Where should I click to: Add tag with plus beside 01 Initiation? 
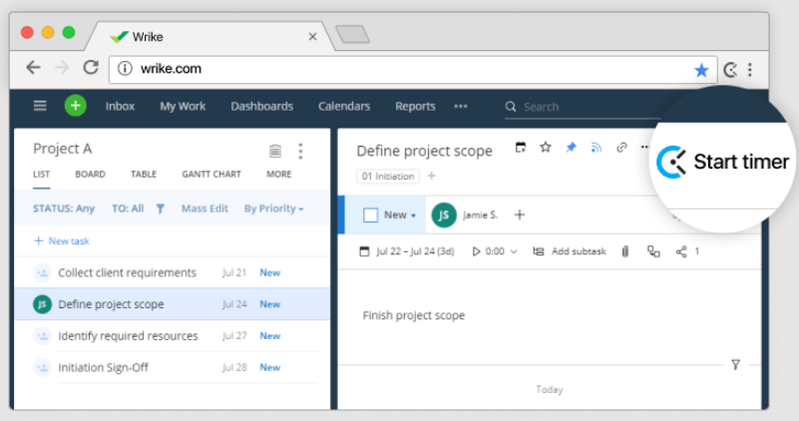click(432, 176)
